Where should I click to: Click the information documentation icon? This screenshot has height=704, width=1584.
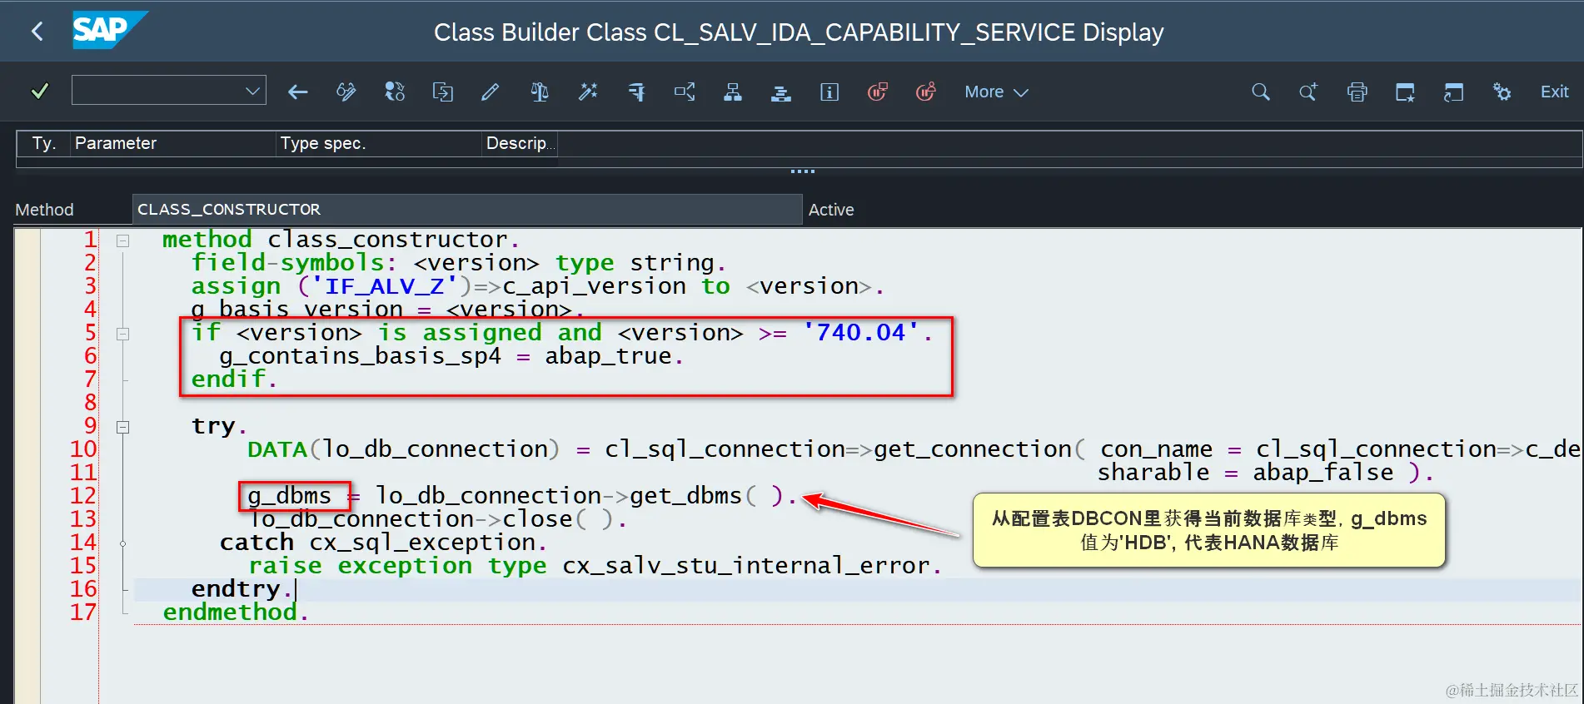[829, 92]
